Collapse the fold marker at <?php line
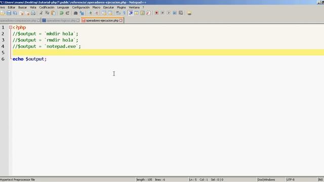The width and height of the screenshot is (324, 182). (x=11, y=27)
